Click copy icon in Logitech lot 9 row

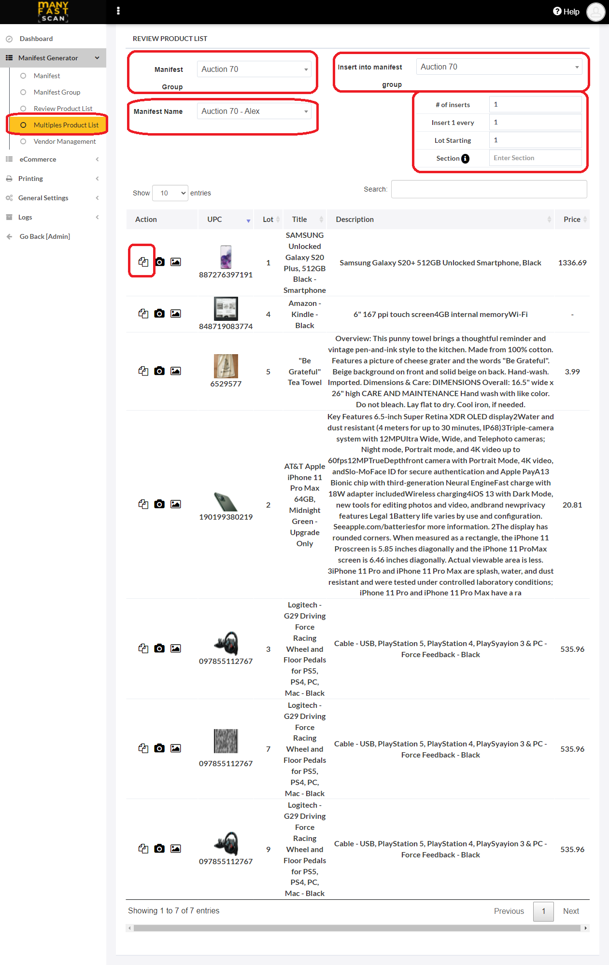pos(143,848)
